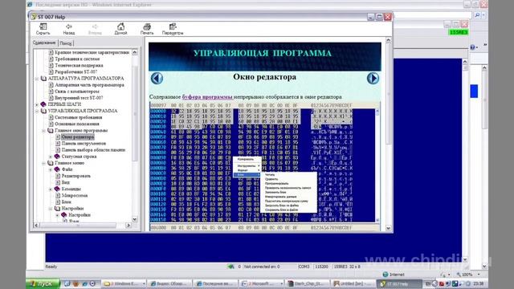
Task: Open the Техническая поддержка topic
Action: tap(79, 65)
